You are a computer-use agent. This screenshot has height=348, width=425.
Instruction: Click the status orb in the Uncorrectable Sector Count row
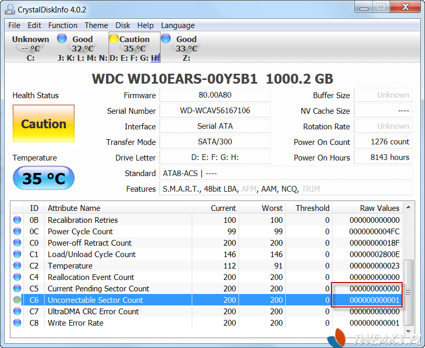pyautogui.click(x=17, y=300)
